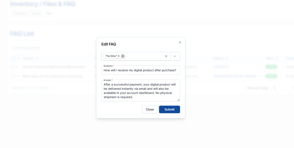The height and width of the screenshot is (148, 294).
Task: Focus the Answer text area
Action: coord(140,91)
